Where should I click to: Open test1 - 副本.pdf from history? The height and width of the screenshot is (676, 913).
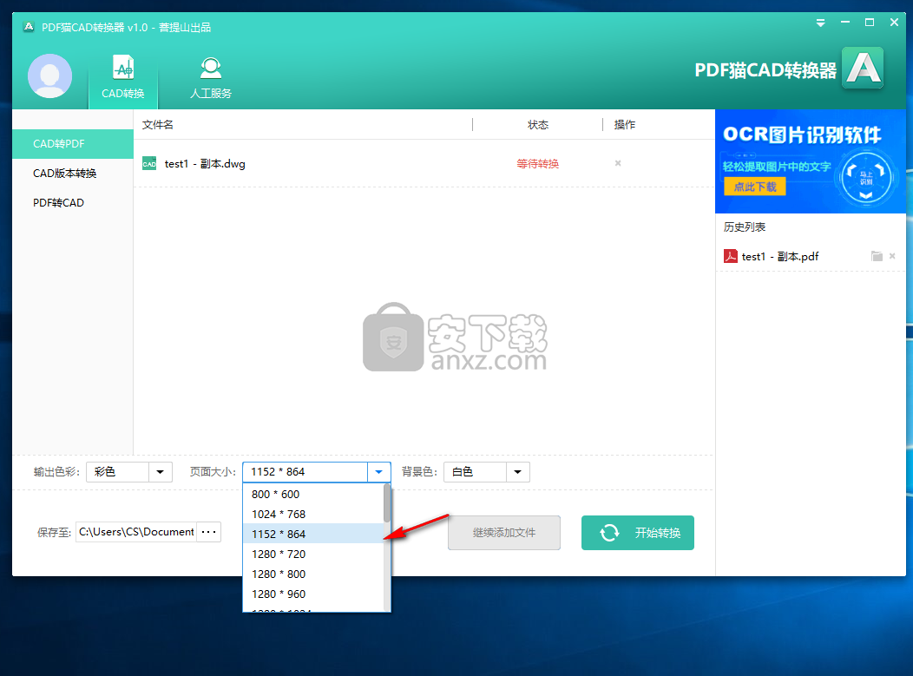779,257
